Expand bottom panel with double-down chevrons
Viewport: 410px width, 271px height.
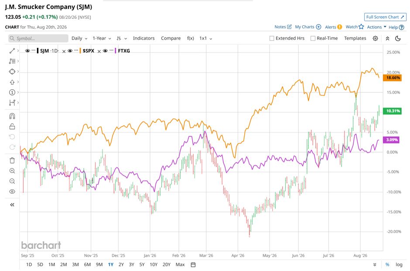pyautogui.click(x=375, y=265)
